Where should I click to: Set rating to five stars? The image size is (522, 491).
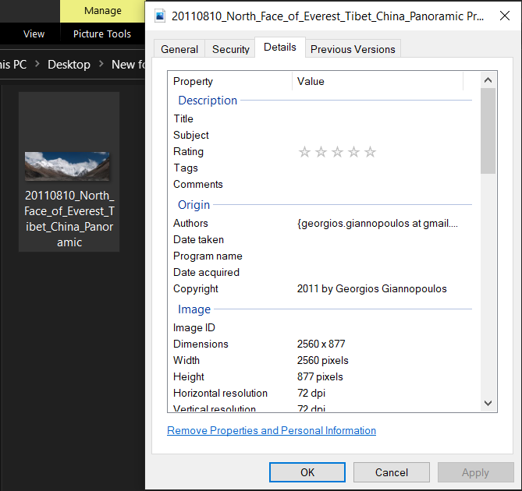[370, 152]
